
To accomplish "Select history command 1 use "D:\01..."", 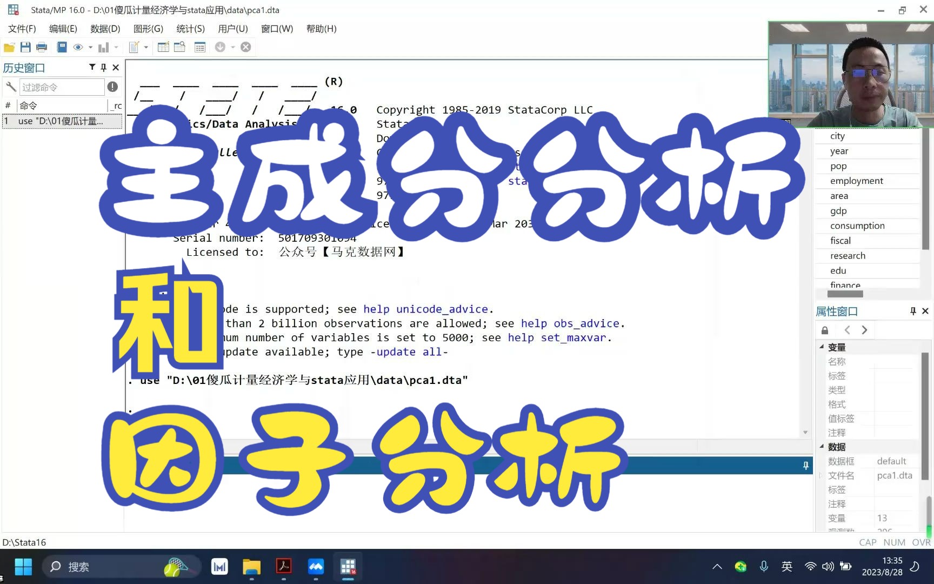I will click(x=62, y=121).
